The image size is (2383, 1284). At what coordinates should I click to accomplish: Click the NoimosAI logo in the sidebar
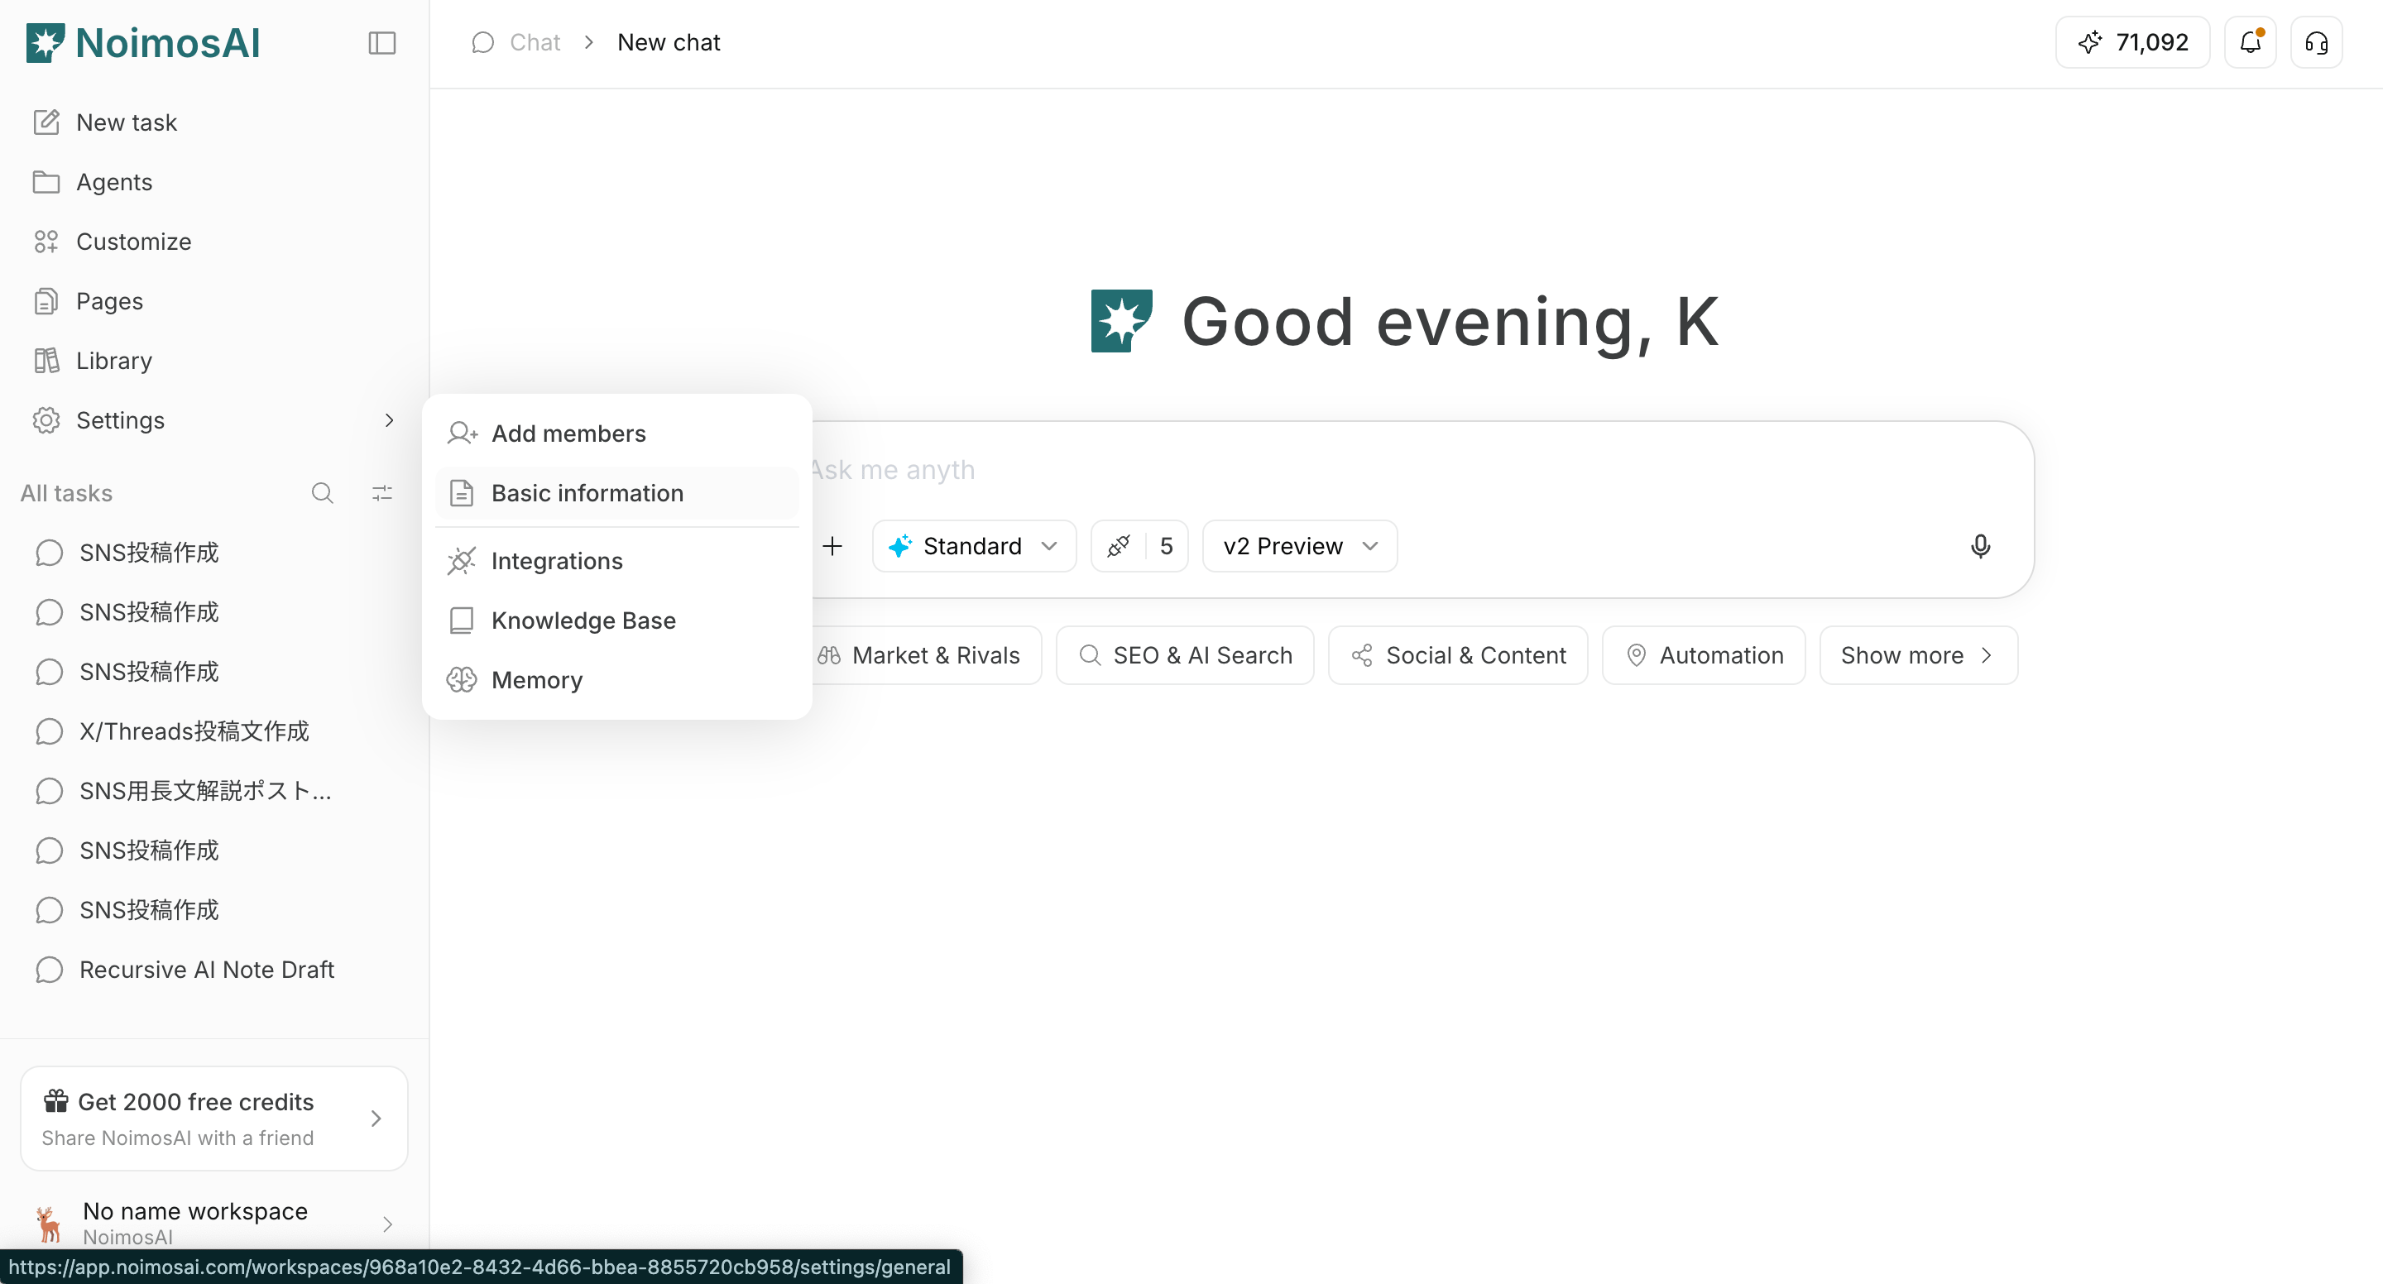[143, 42]
